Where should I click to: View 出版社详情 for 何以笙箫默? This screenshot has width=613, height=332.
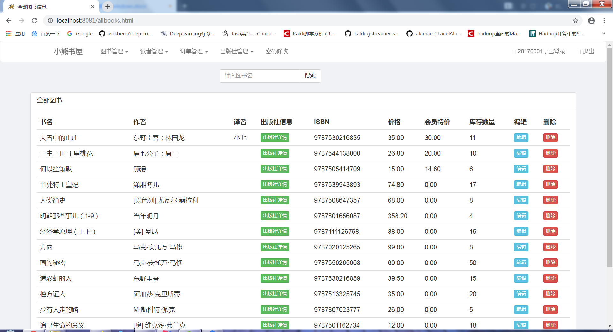click(x=275, y=169)
